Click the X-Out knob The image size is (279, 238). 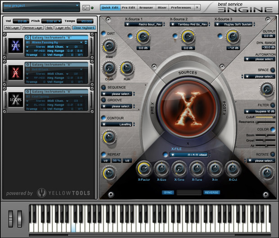point(233,169)
